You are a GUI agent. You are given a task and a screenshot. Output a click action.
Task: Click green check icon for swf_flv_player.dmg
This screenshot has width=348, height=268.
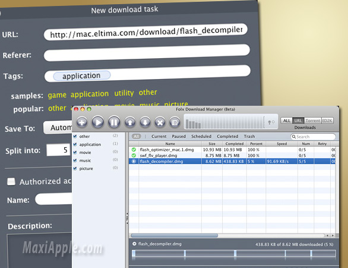(x=134, y=156)
